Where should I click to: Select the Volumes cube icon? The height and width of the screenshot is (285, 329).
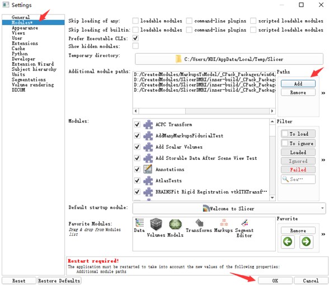point(156,224)
